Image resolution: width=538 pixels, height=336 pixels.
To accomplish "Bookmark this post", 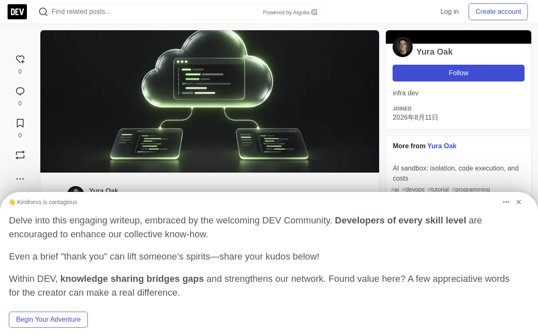I will tap(20, 123).
